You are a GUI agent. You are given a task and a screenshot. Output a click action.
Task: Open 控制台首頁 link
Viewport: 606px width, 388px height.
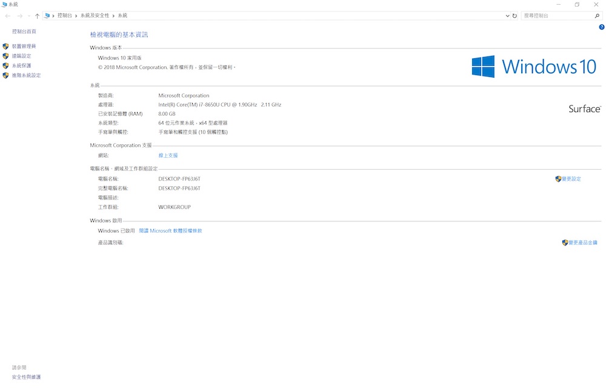click(24, 32)
